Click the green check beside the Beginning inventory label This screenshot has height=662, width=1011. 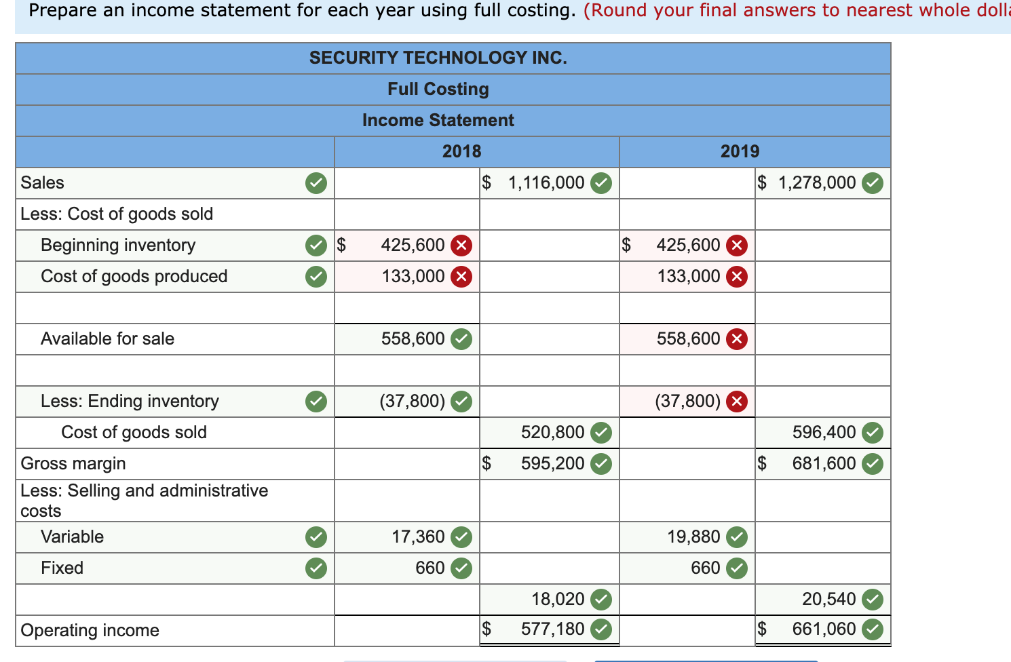(x=316, y=245)
